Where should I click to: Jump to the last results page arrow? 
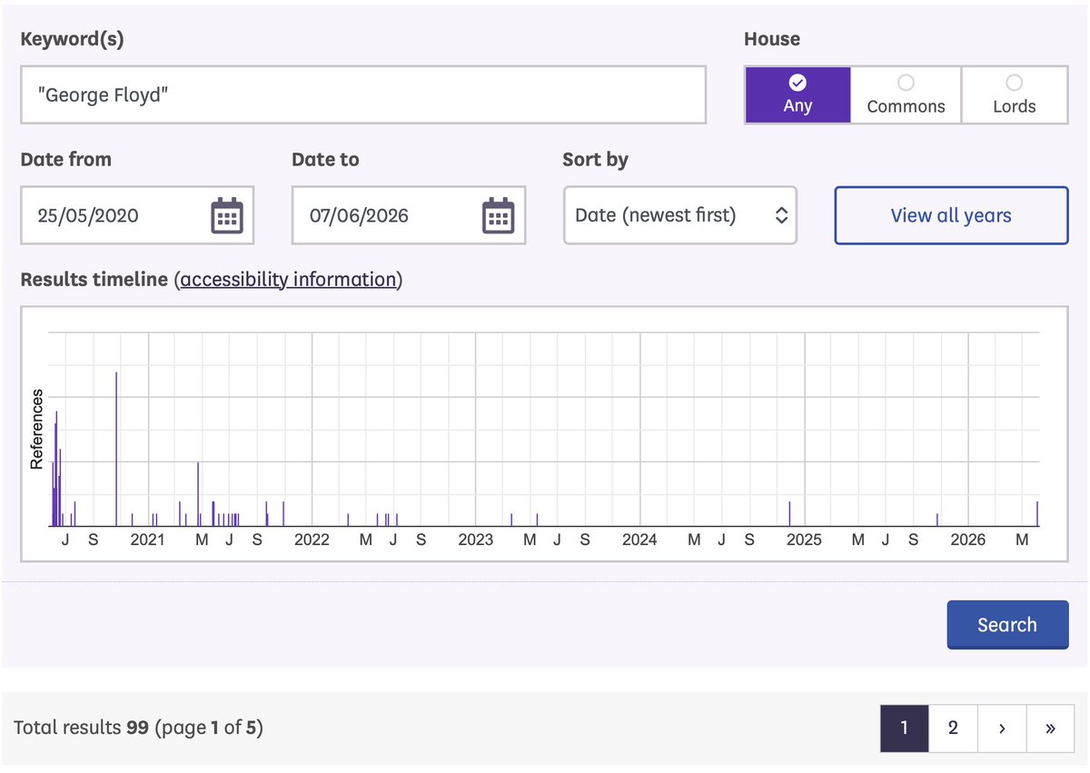coord(1050,728)
